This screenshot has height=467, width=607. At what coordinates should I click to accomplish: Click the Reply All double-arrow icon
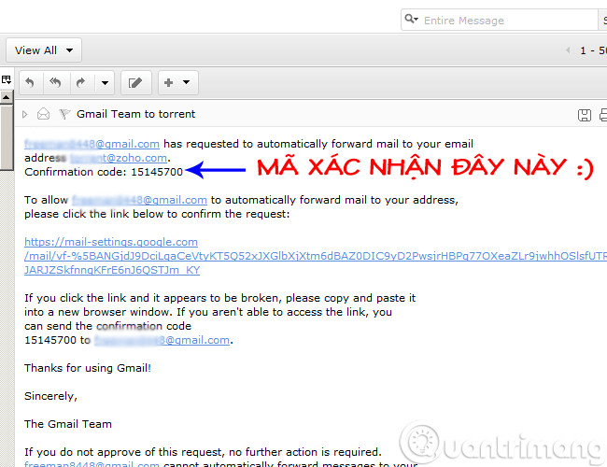55,82
